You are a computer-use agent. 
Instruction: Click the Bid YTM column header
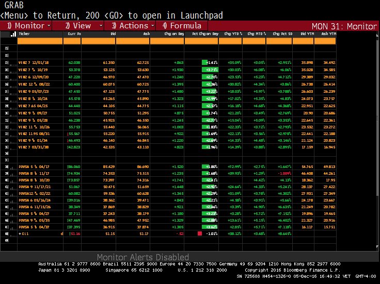(307, 34)
